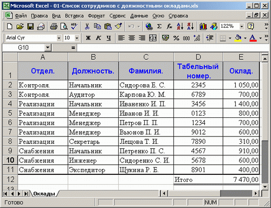This screenshot has width=271, height=208.
Task: Cut selection with the scissors icon
Action: [x=87, y=27]
